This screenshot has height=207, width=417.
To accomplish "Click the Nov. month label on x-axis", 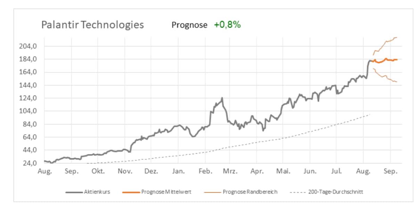I will [x=124, y=171].
